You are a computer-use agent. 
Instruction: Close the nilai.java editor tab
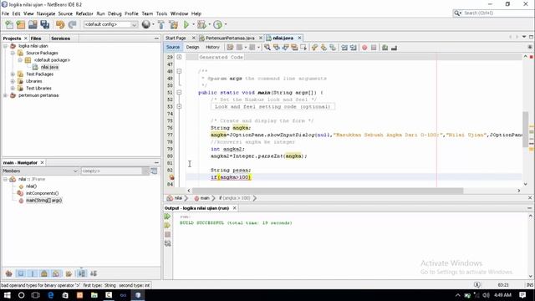299,38
